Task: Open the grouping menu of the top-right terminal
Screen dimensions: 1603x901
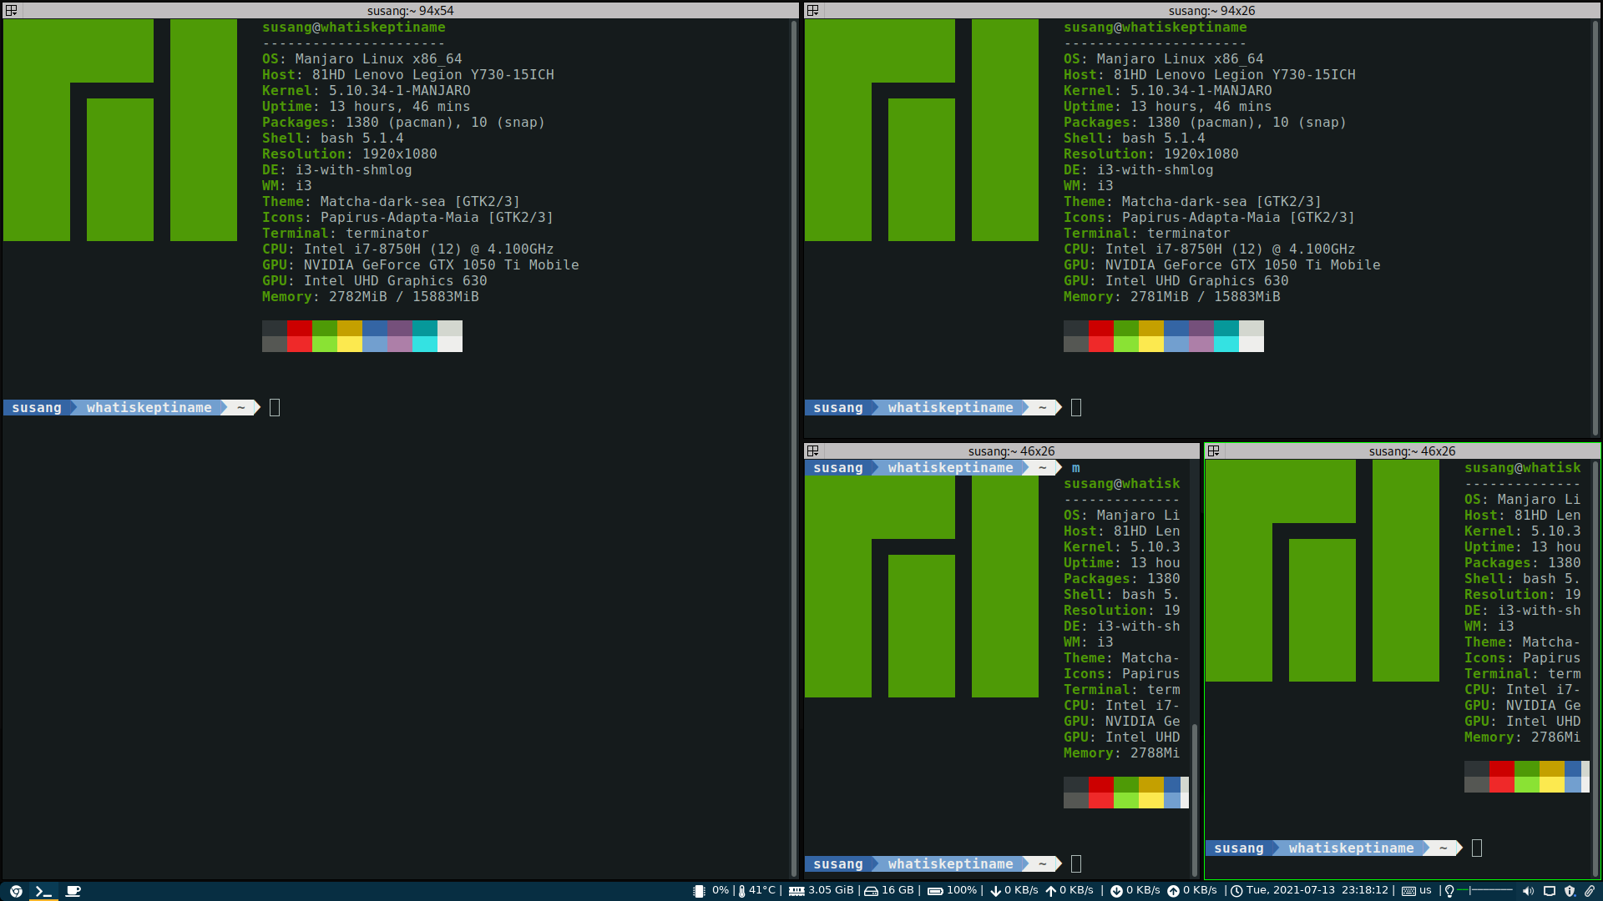Action: [813, 11]
